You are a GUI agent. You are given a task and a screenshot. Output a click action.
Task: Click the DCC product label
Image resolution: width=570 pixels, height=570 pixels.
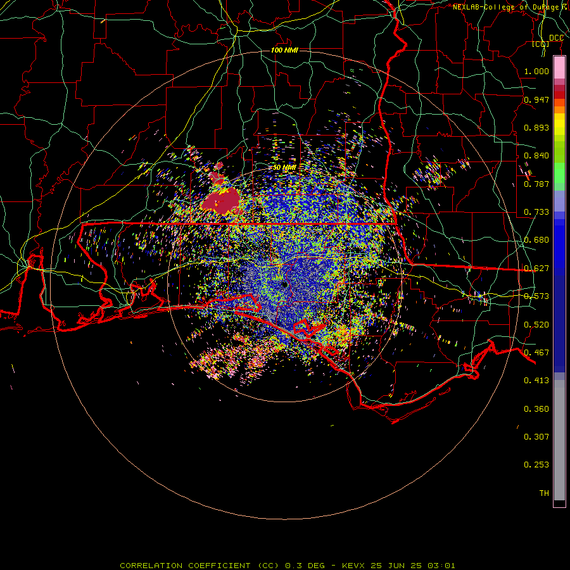(556, 38)
